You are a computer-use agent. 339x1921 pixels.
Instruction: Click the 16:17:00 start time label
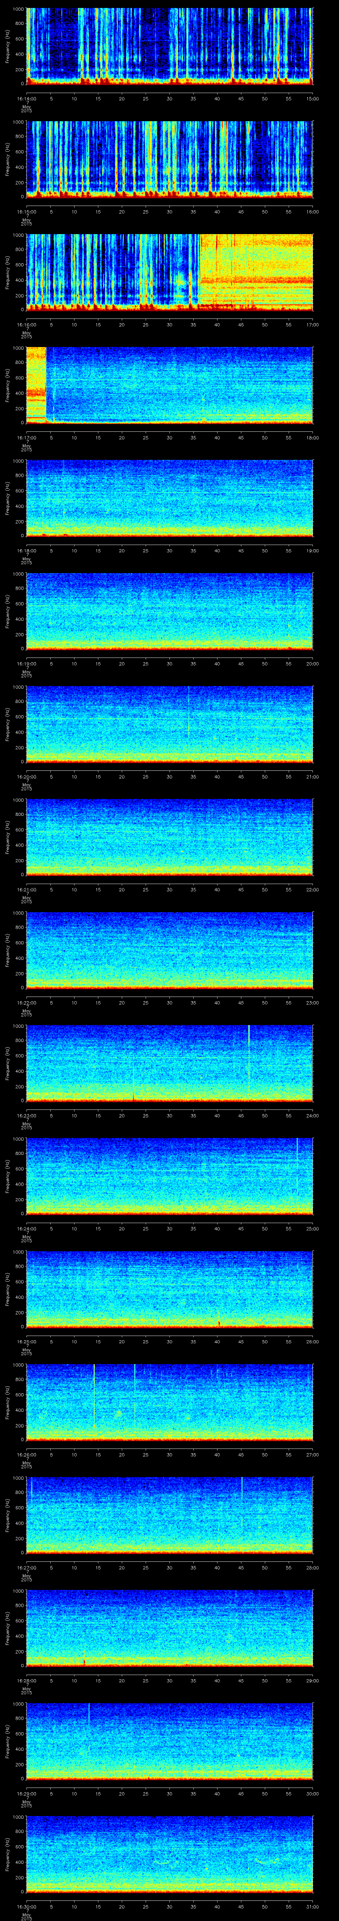click(26, 437)
